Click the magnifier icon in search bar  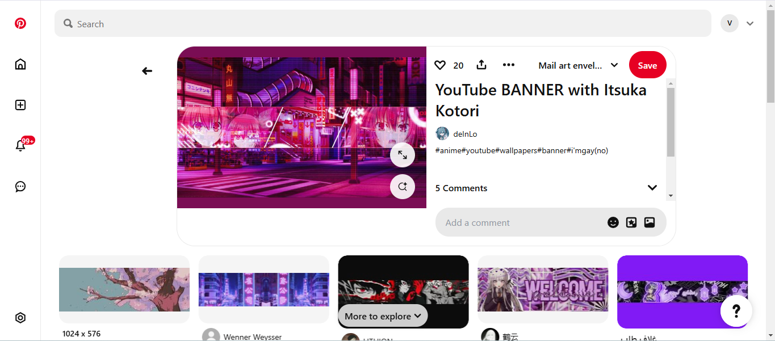(68, 23)
